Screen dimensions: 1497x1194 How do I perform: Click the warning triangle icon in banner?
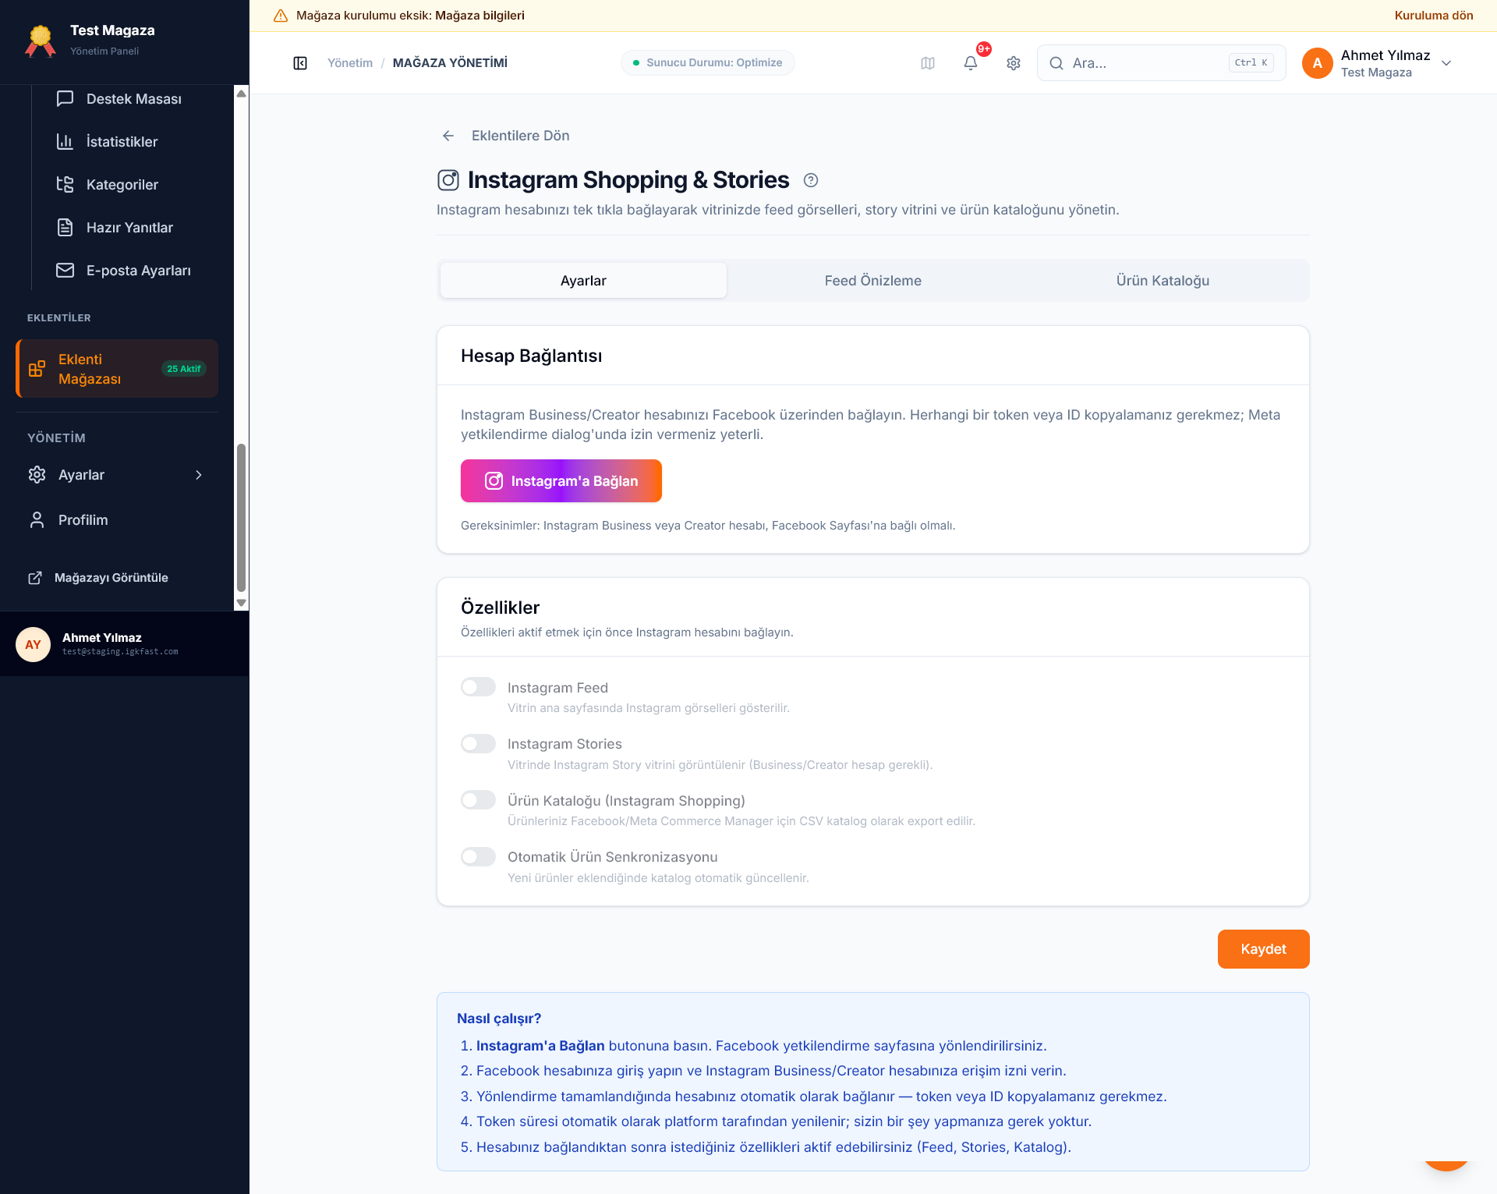tap(281, 16)
